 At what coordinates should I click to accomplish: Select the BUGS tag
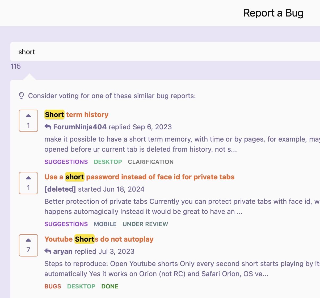[53, 286]
